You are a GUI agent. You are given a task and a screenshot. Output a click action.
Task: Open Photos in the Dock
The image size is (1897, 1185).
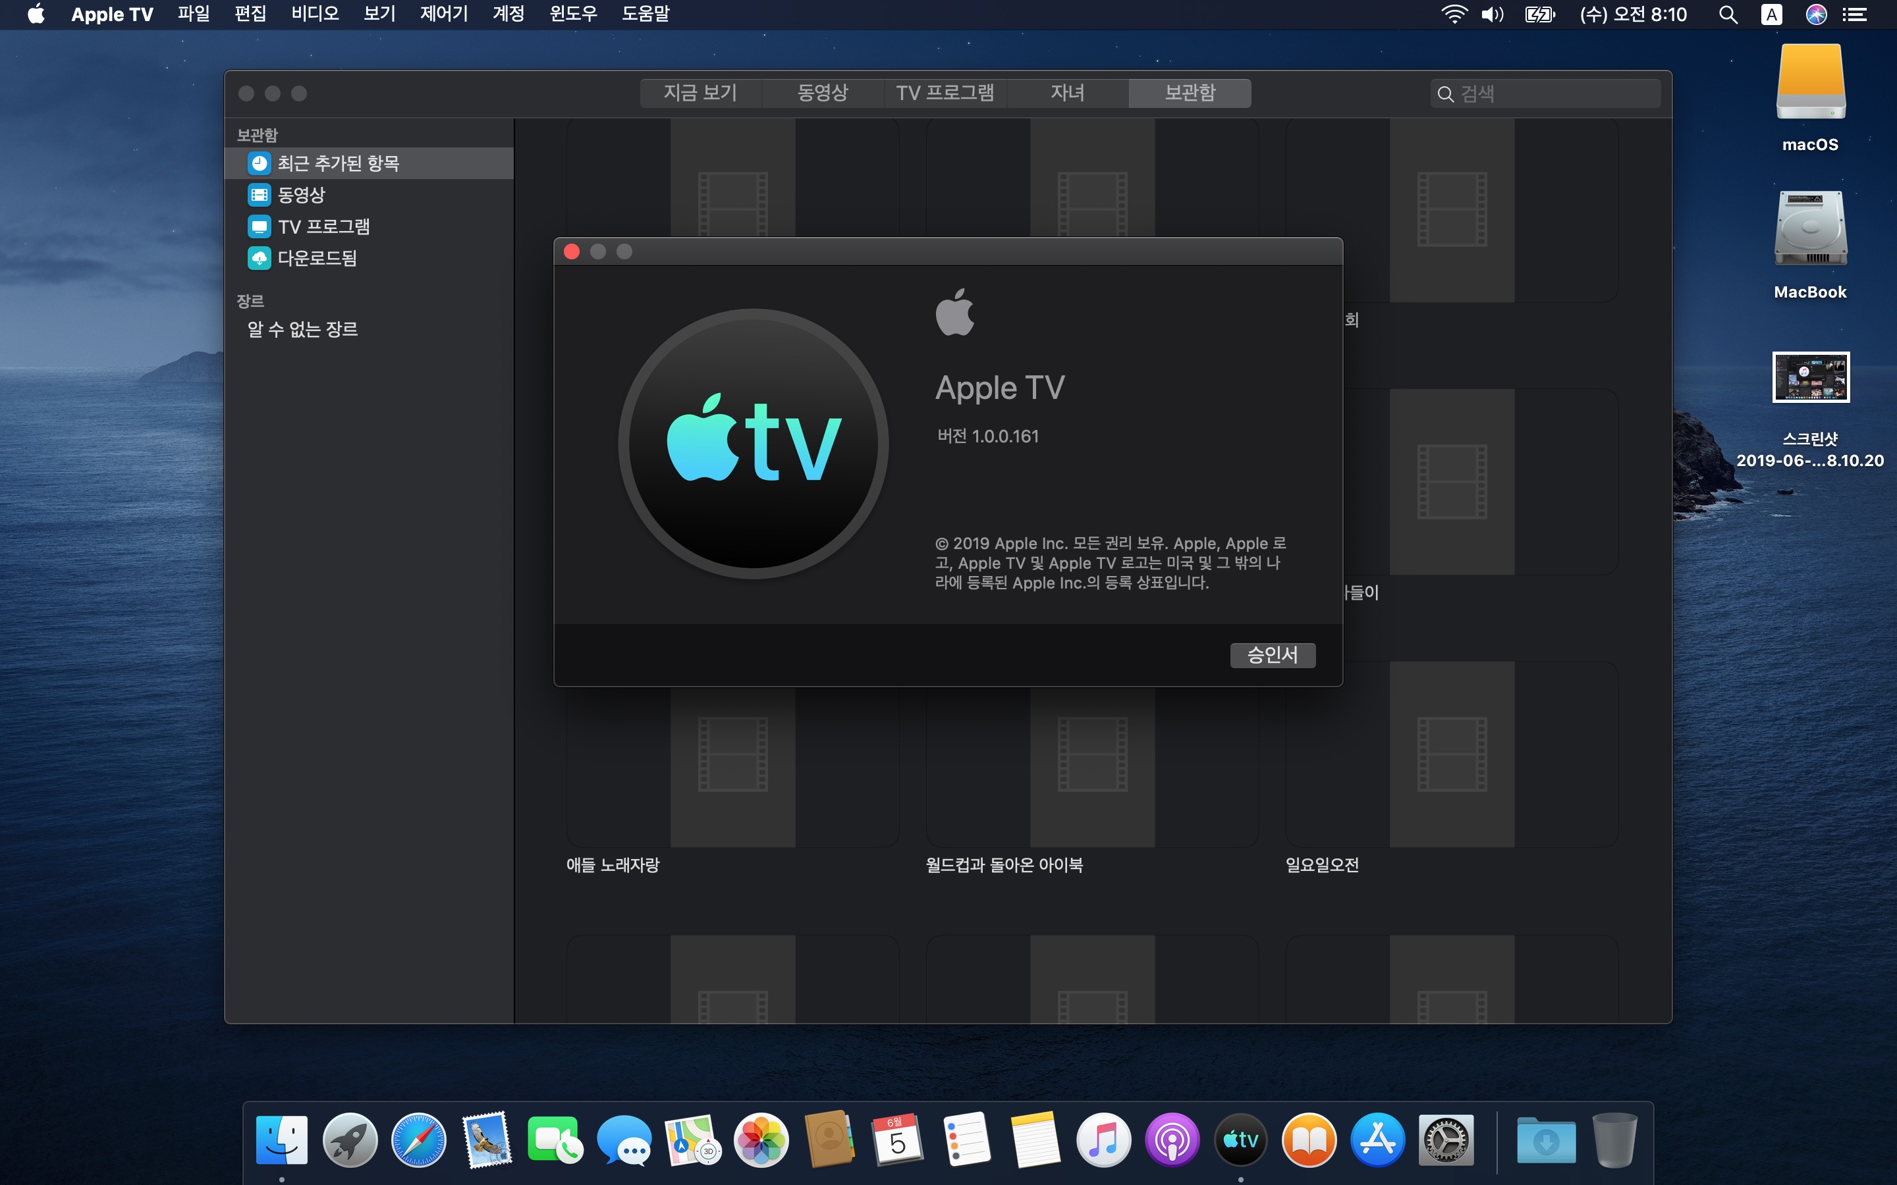(760, 1140)
